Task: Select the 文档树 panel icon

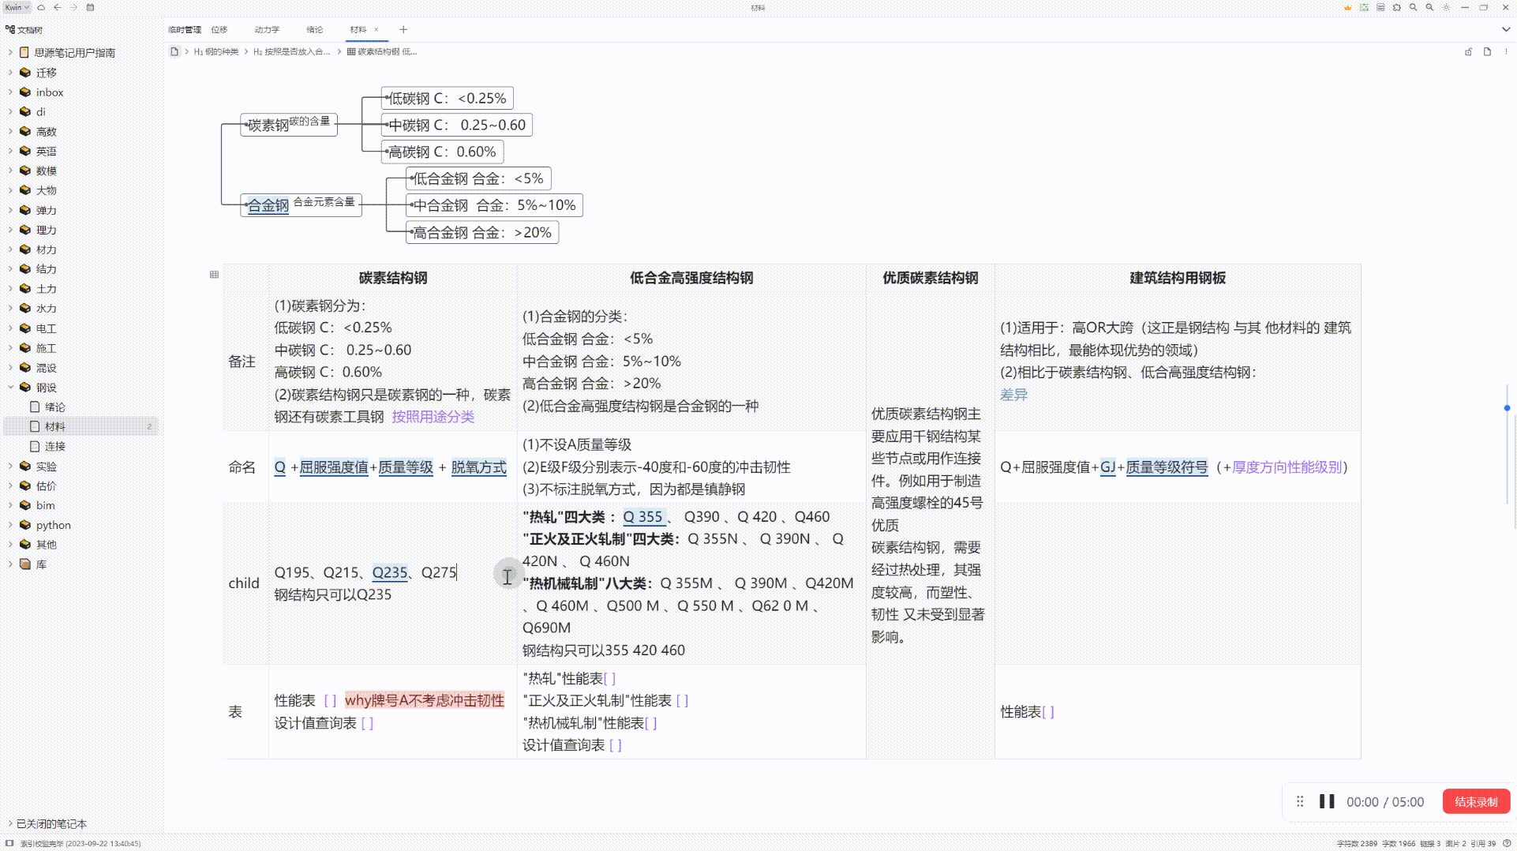Action: (x=9, y=30)
